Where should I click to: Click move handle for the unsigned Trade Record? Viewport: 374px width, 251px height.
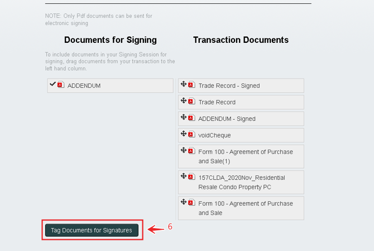tap(184, 101)
